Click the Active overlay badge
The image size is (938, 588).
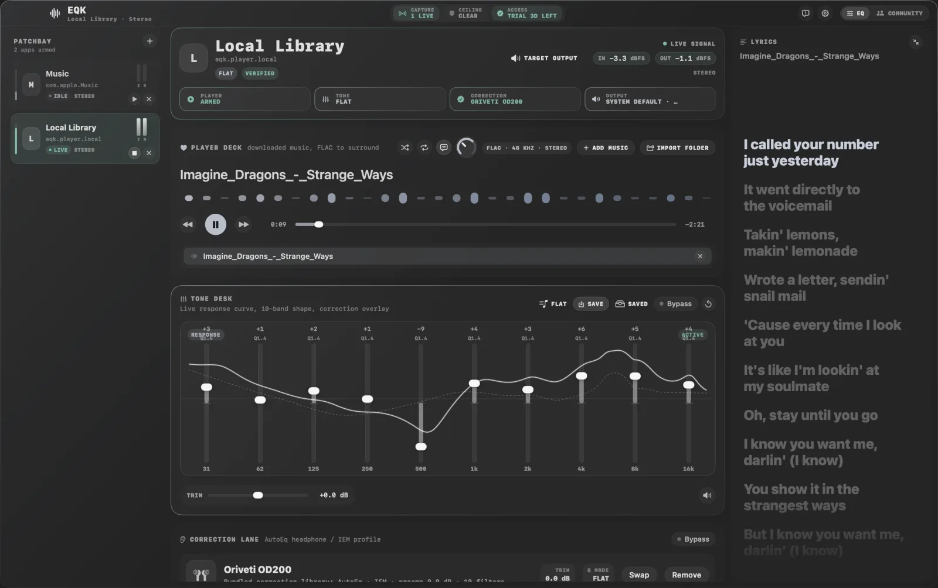click(692, 334)
